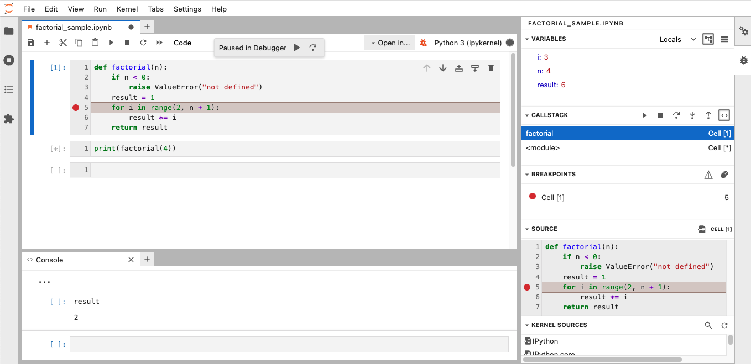Run the selected cell in notebook toolbar
The height and width of the screenshot is (364, 751).
[x=111, y=43]
